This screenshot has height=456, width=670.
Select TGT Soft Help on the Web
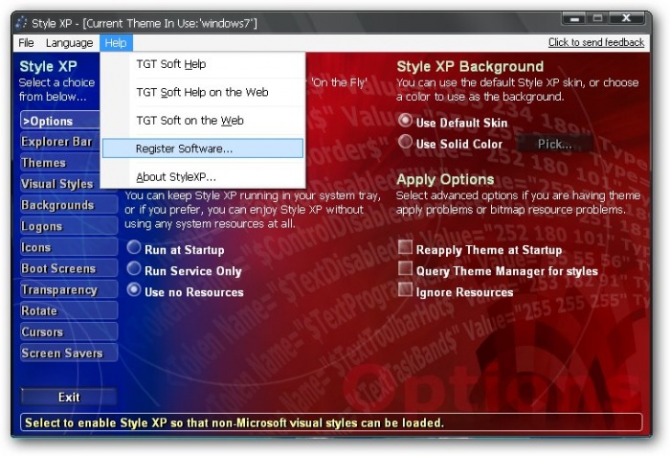203,92
